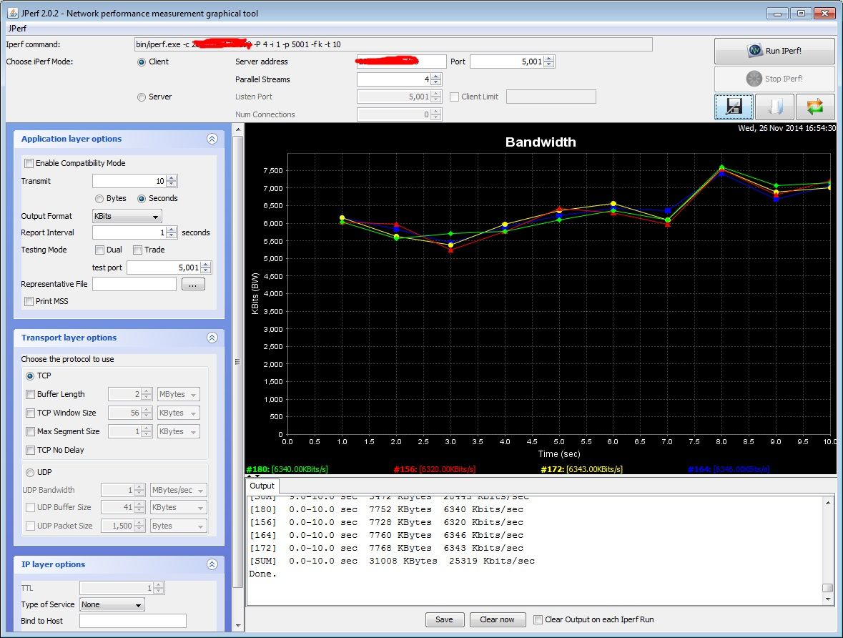Open the Output Format KBits dropdown
Screen dimensions: 843x638
(x=127, y=216)
